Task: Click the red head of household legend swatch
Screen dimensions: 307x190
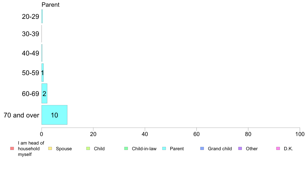Action: pyautogui.click(x=12, y=148)
